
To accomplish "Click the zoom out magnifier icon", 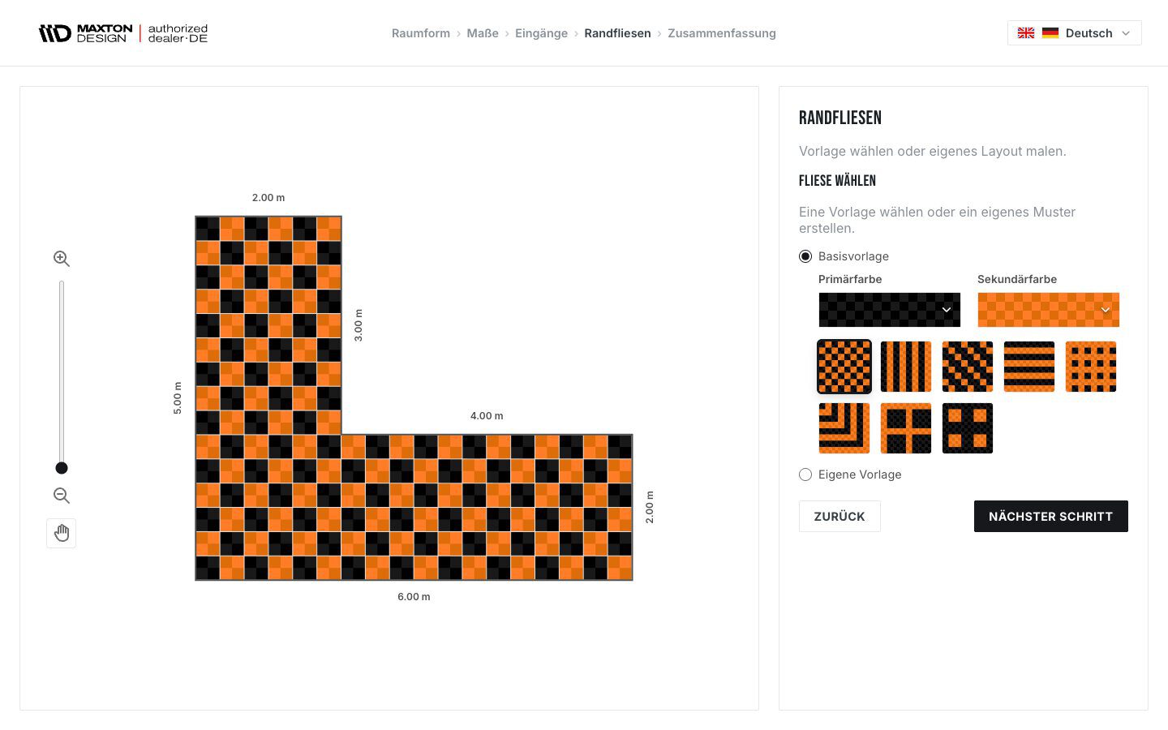I will click(x=62, y=496).
